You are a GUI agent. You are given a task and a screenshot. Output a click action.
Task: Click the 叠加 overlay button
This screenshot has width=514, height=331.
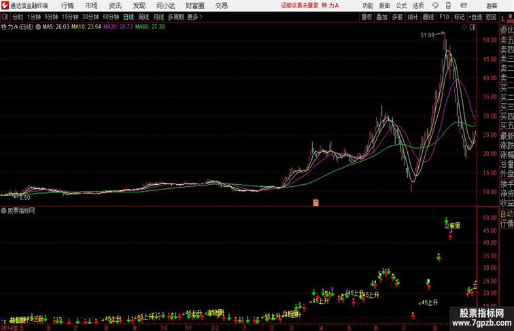[x=382, y=17]
